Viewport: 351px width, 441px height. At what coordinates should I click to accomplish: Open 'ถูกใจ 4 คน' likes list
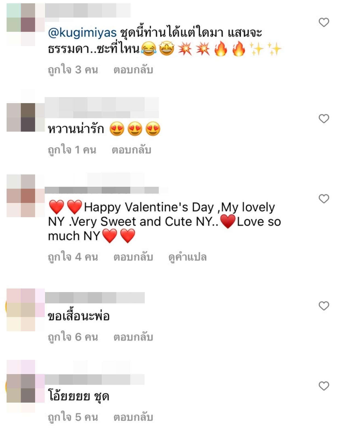pyautogui.click(x=73, y=257)
